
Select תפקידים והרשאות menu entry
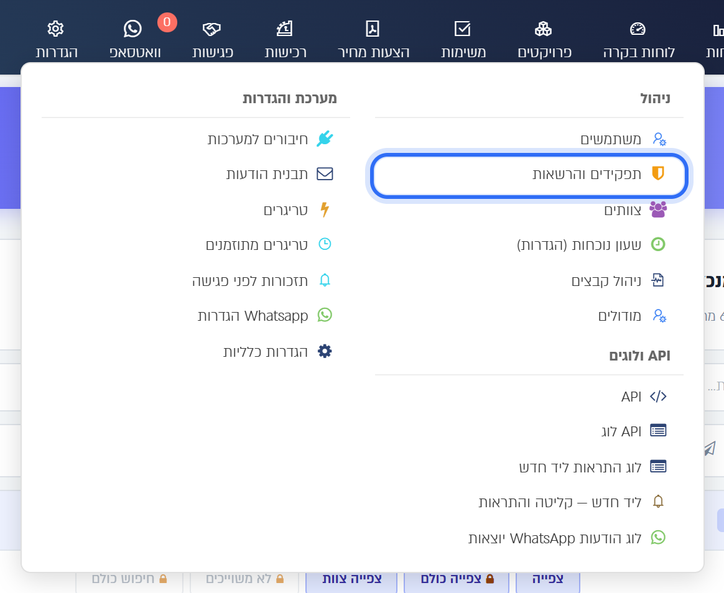pos(529,174)
